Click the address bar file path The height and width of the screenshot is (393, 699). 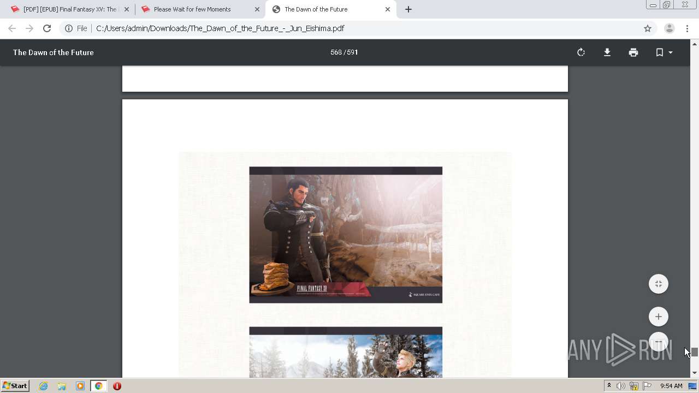coord(220,28)
